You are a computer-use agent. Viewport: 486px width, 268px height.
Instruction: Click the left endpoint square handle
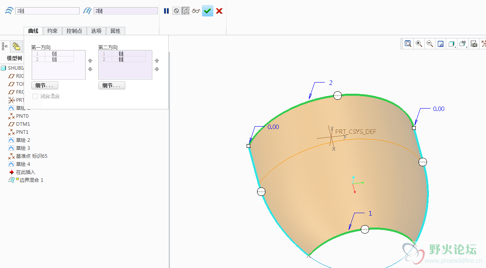[x=248, y=146]
